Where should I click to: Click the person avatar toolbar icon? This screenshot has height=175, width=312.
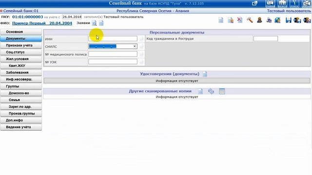(x=259, y=20)
